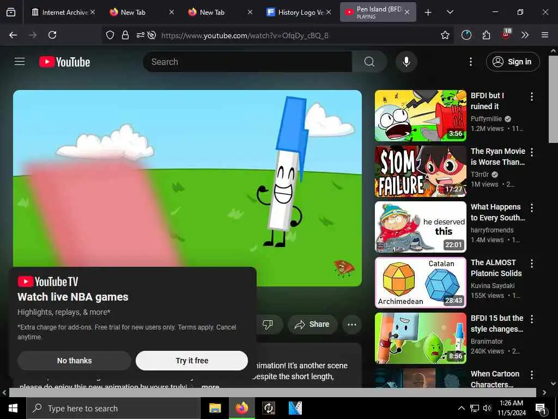Screen dimensions: 558x419
Task: Expand description with the 'more' link
Action: (x=210, y=386)
